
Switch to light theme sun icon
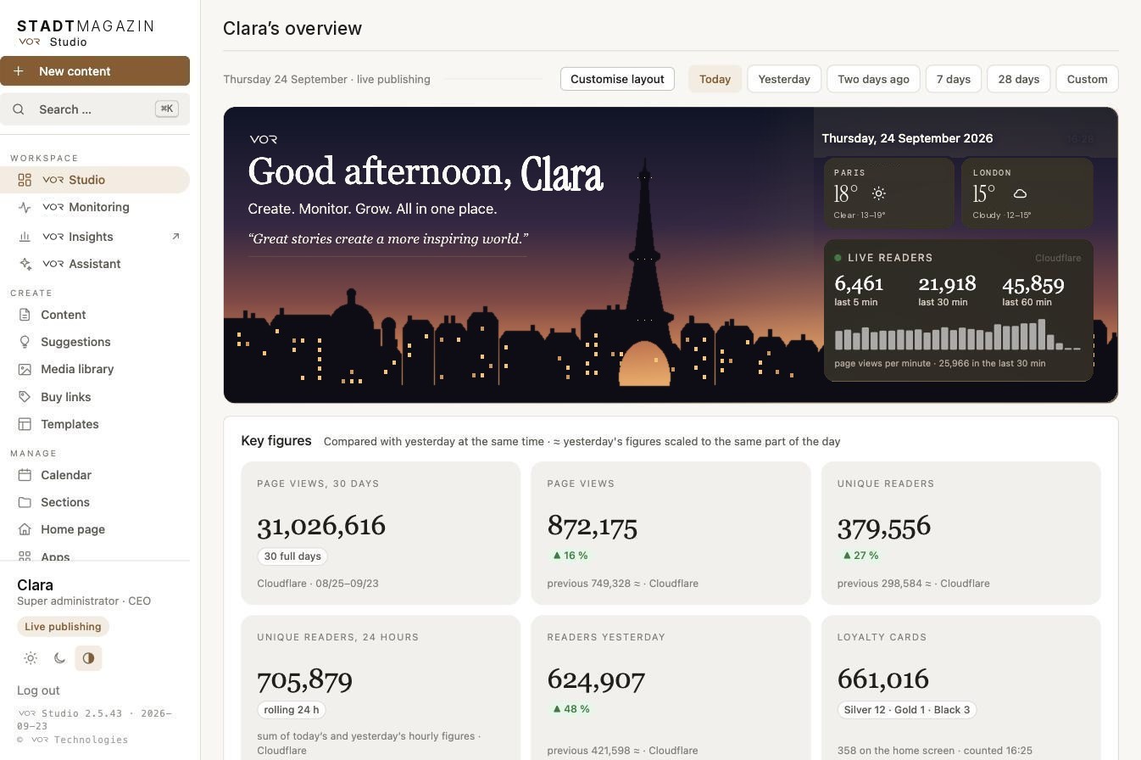coord(31,658)
